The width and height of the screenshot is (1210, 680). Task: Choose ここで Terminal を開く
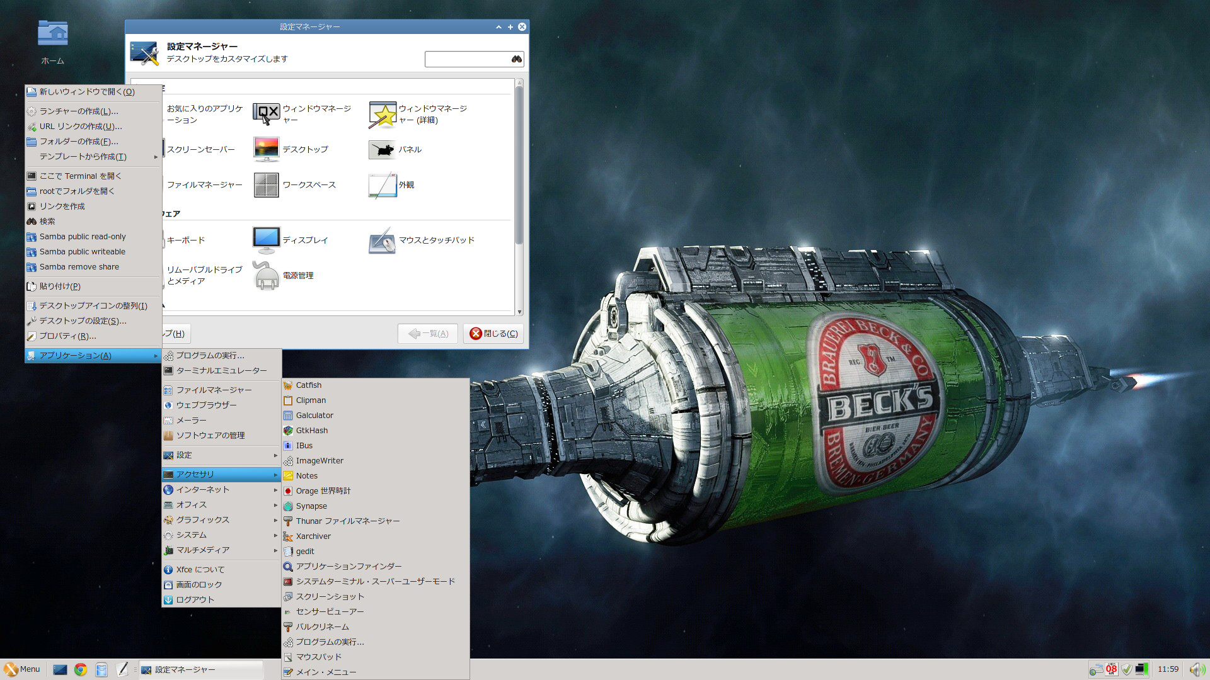pos(93,176)
